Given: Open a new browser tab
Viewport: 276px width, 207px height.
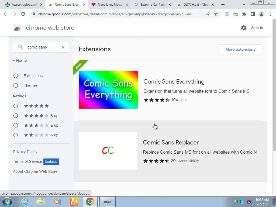Looking at the screenshot, I should pos(223,5).
